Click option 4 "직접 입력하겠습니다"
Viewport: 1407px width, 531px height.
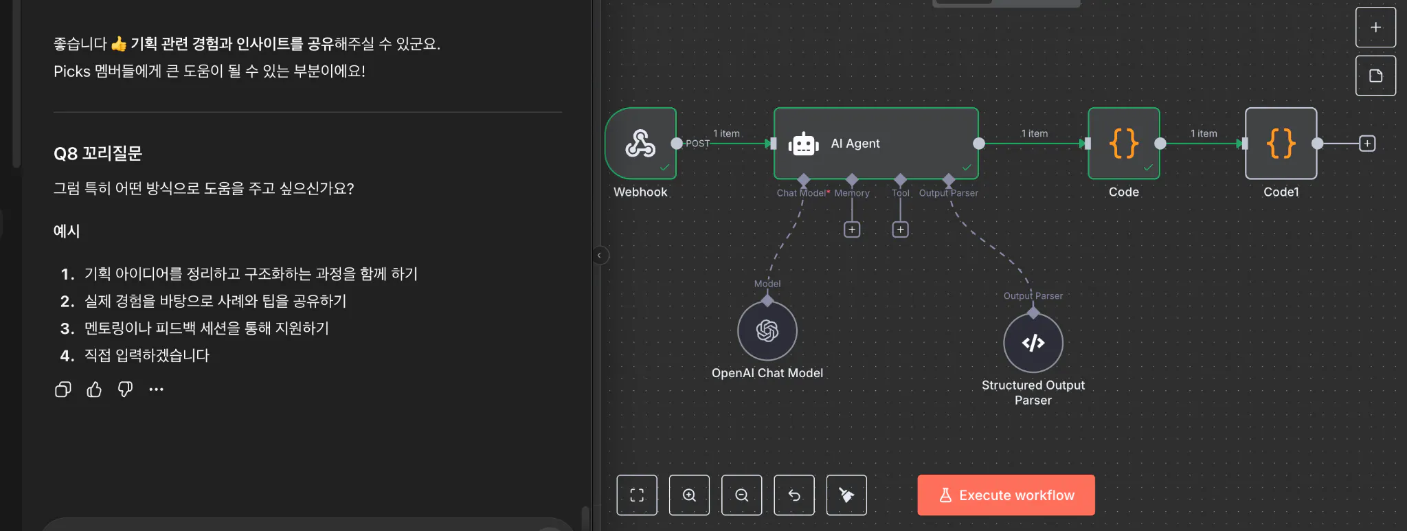click(x=146, y=355)
